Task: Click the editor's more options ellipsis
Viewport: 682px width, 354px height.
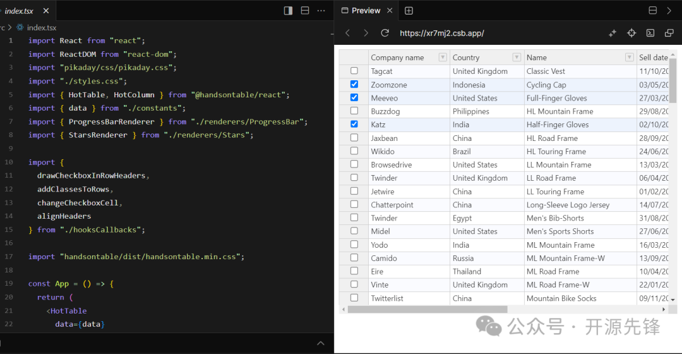Action: (x=321, y=11)
